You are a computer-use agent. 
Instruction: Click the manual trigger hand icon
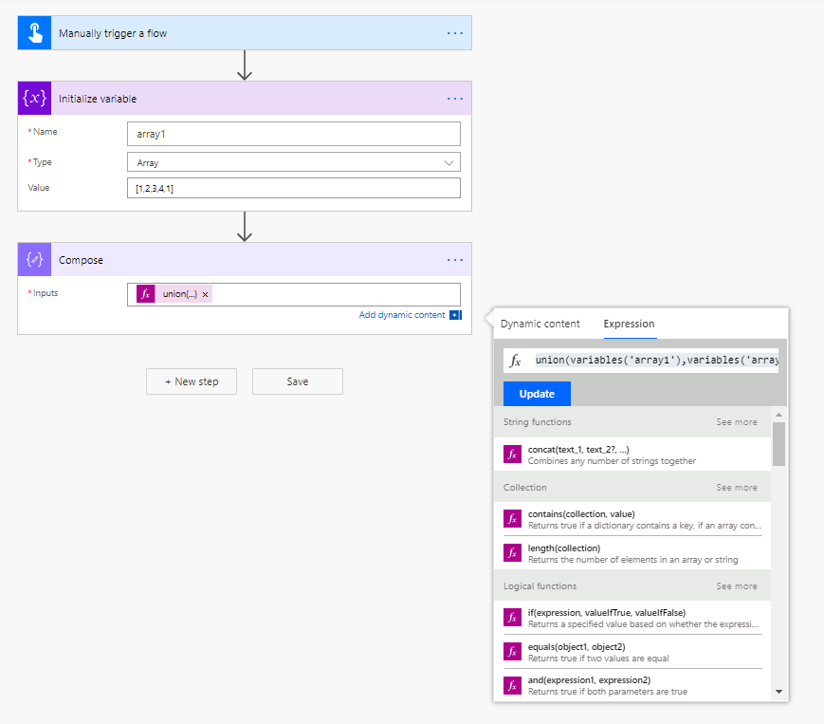[x=34, y=33]
